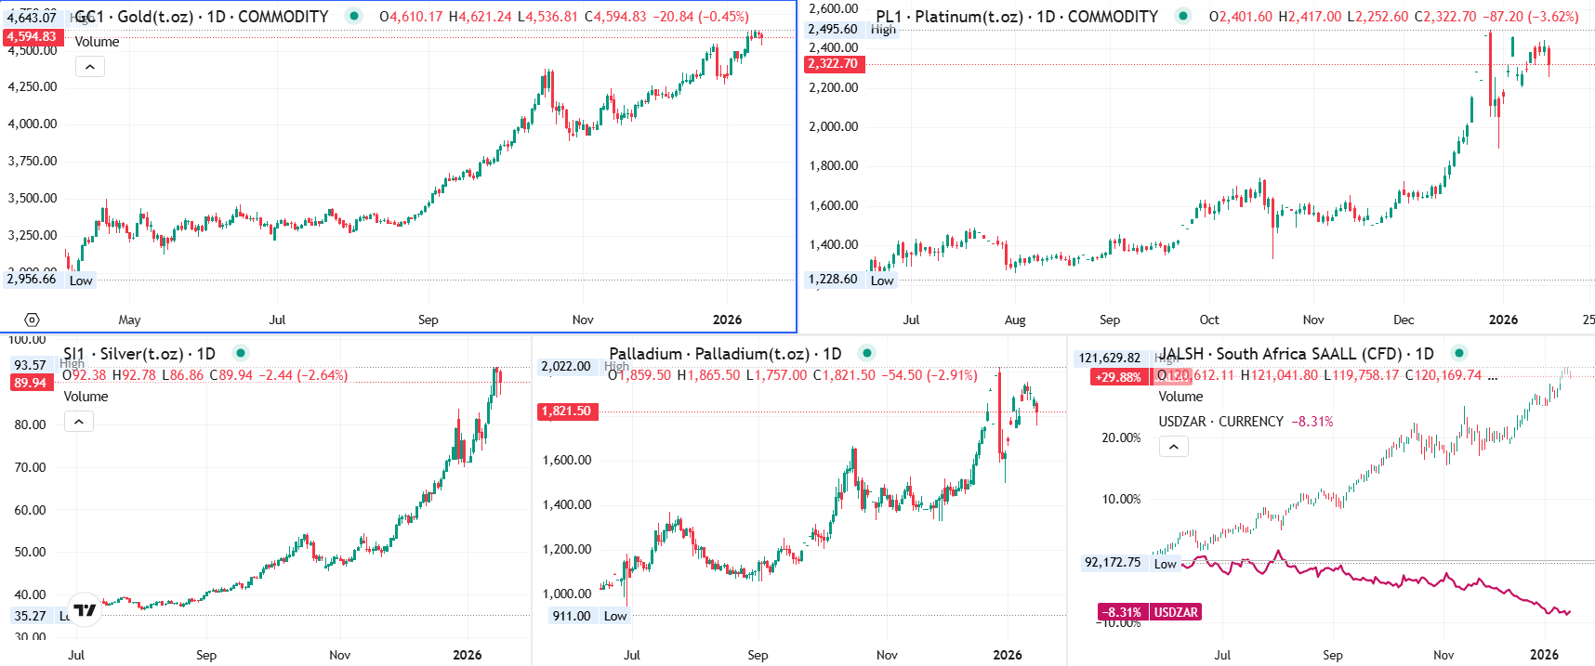Image resolution: width=1595 pixels, height=666 pixels.
Task: Click Gold current price label 4,594.83
Action: [32, 37]
